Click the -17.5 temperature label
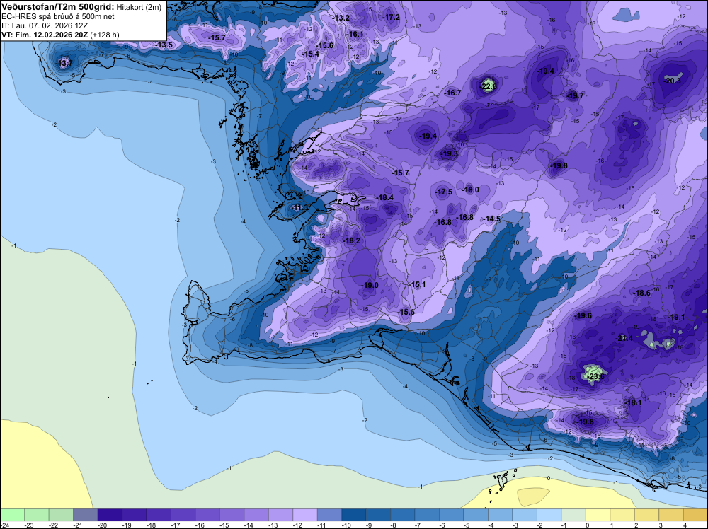 point(444,192)
